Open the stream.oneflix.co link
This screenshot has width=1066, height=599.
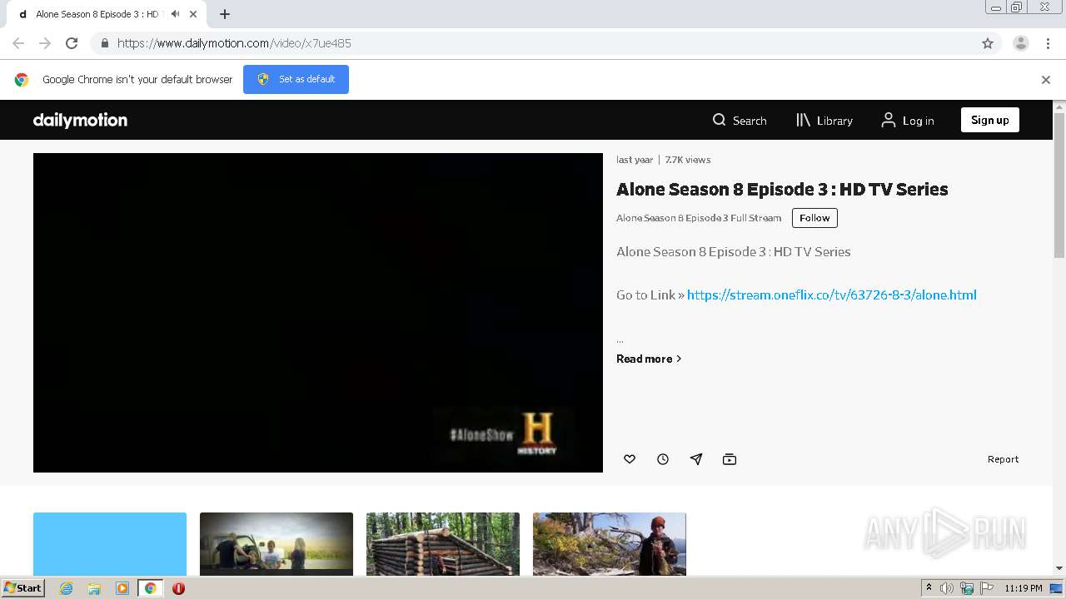(x=831, y=295)
